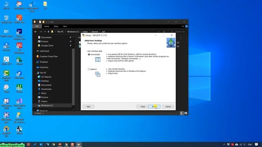The height and width of the screenshot is (147, 262).
Task: Open ownCloud in the navigation pane
Action: [x=44, y=51]
